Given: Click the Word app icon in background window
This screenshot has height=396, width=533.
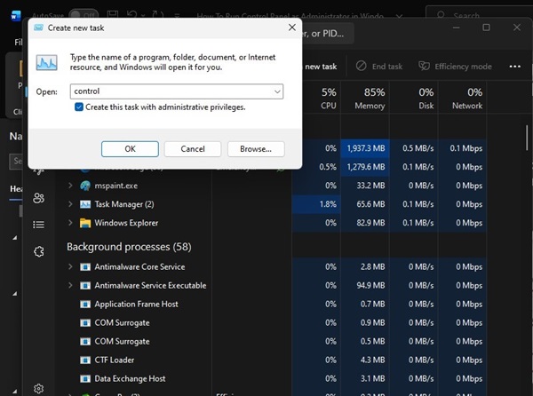Looking at the screenshot, I should (x=16, y=16).
